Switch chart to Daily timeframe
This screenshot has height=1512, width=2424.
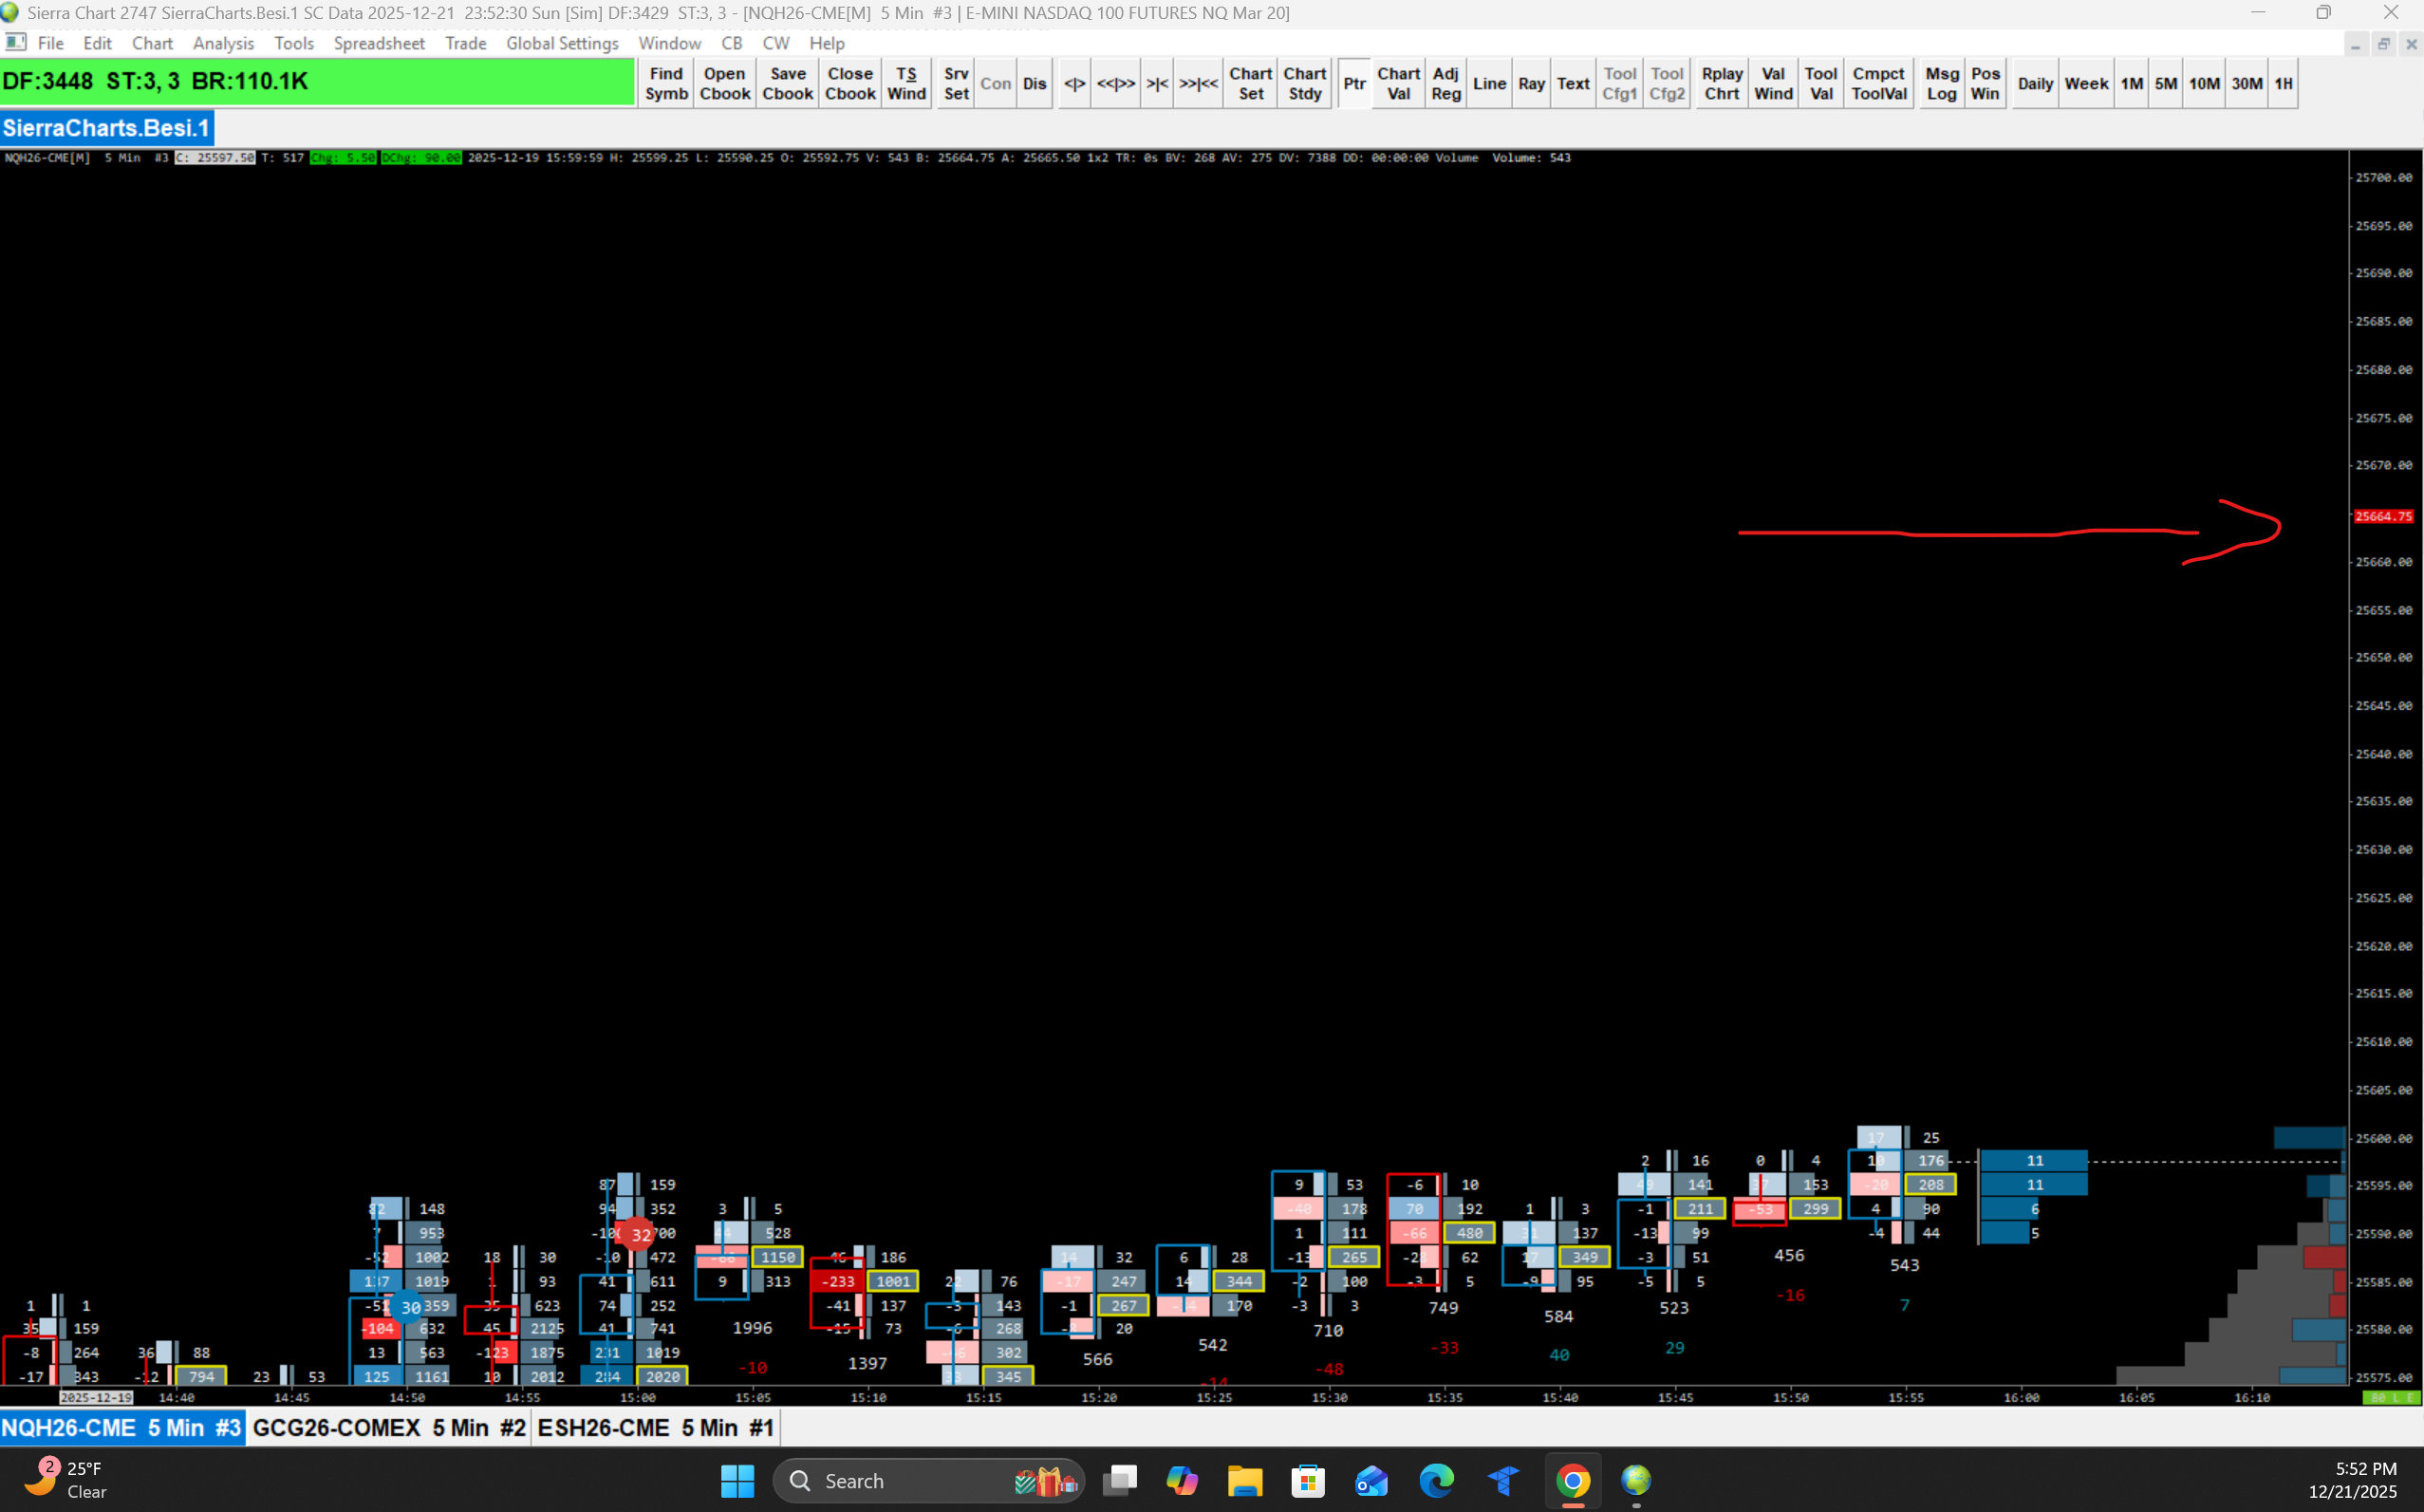[x=2035, y=84]
